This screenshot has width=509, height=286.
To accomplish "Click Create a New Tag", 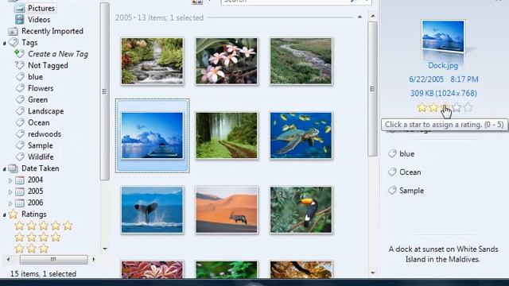I will (58, 54).
